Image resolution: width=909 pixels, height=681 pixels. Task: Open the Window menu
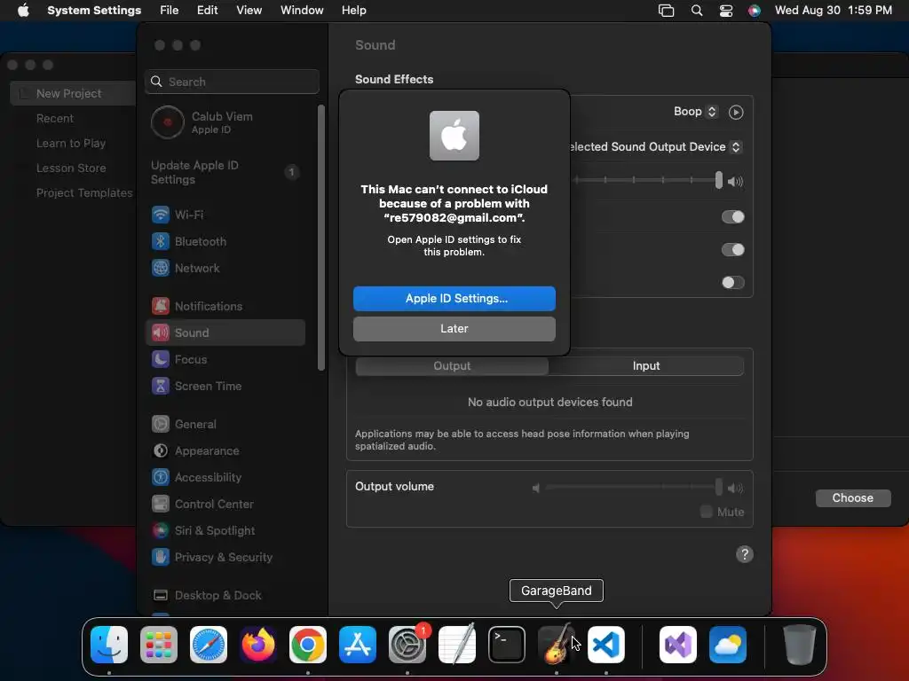302,10
